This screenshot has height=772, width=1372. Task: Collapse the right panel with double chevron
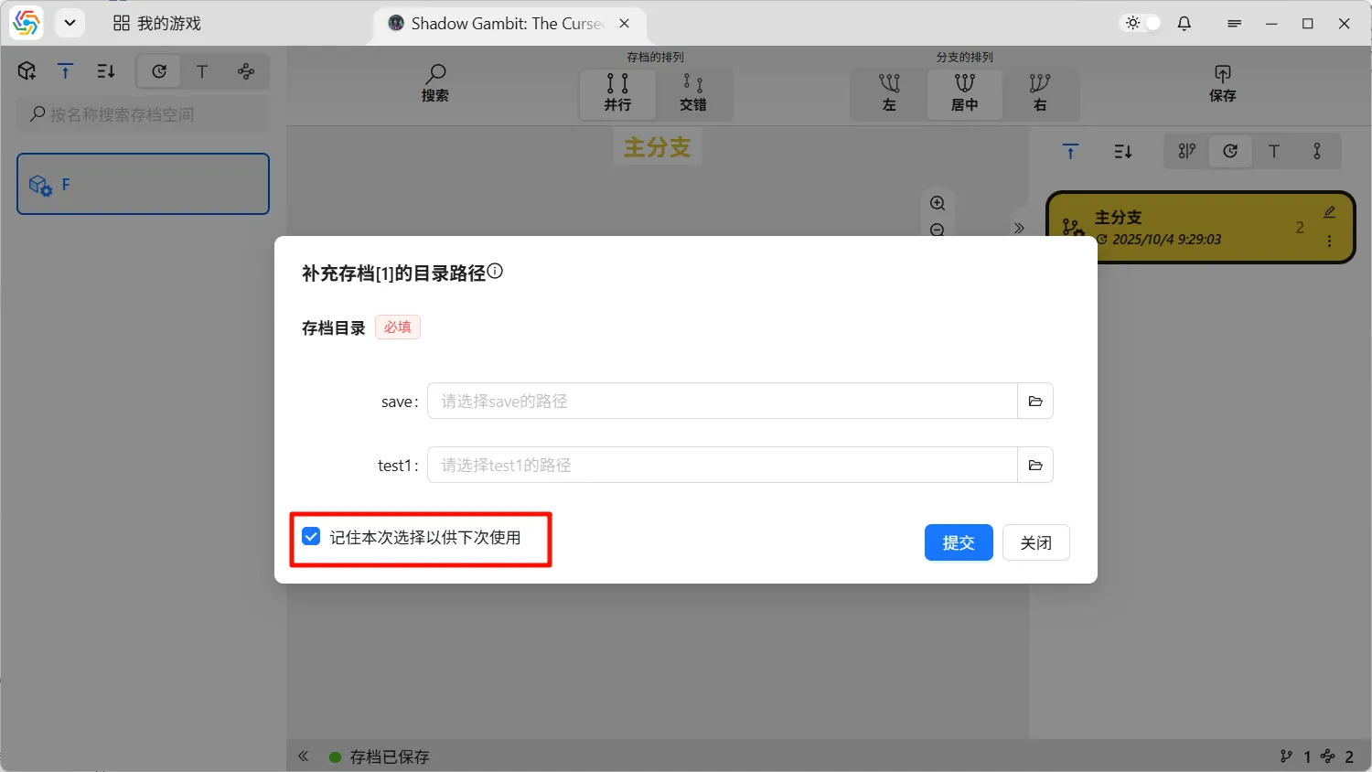click(x=1019, y=228)
